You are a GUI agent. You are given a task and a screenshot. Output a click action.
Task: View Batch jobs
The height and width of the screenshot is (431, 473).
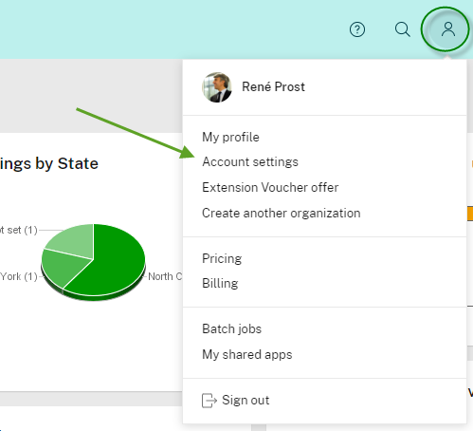231,328
